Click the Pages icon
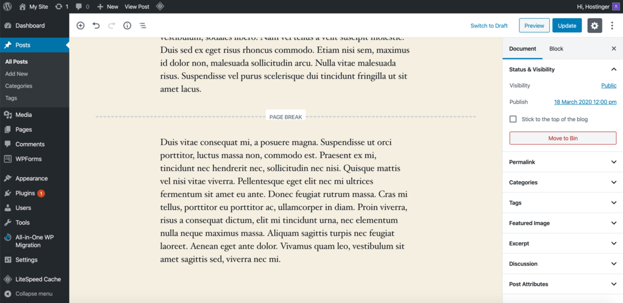This screenshot has width=623, height=303. (7, 130)
